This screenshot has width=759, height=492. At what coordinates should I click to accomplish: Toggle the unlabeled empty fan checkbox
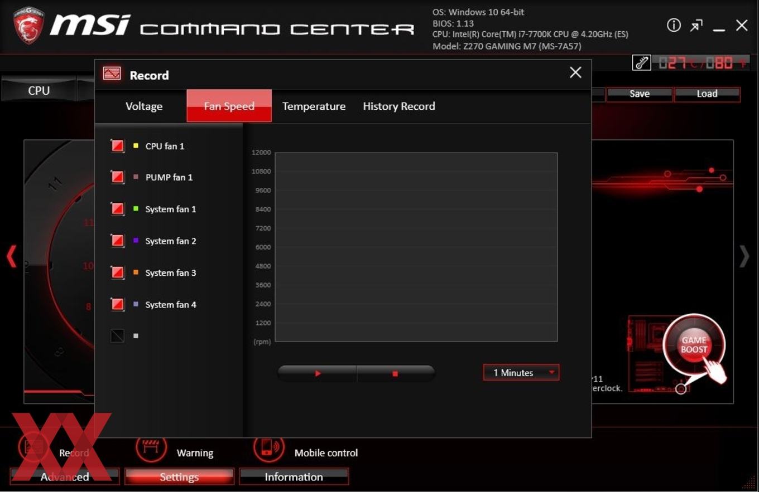point(117,336)
